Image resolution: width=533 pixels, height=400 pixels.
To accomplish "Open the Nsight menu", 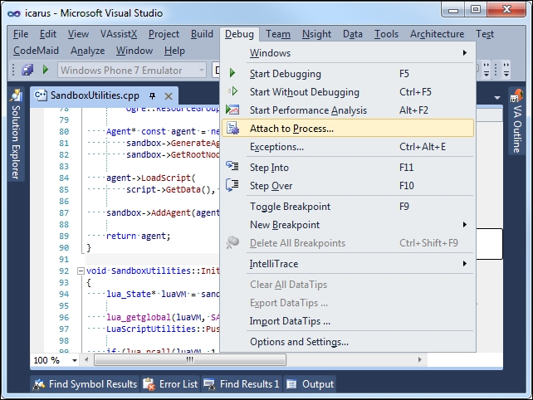I will (316, 34).
